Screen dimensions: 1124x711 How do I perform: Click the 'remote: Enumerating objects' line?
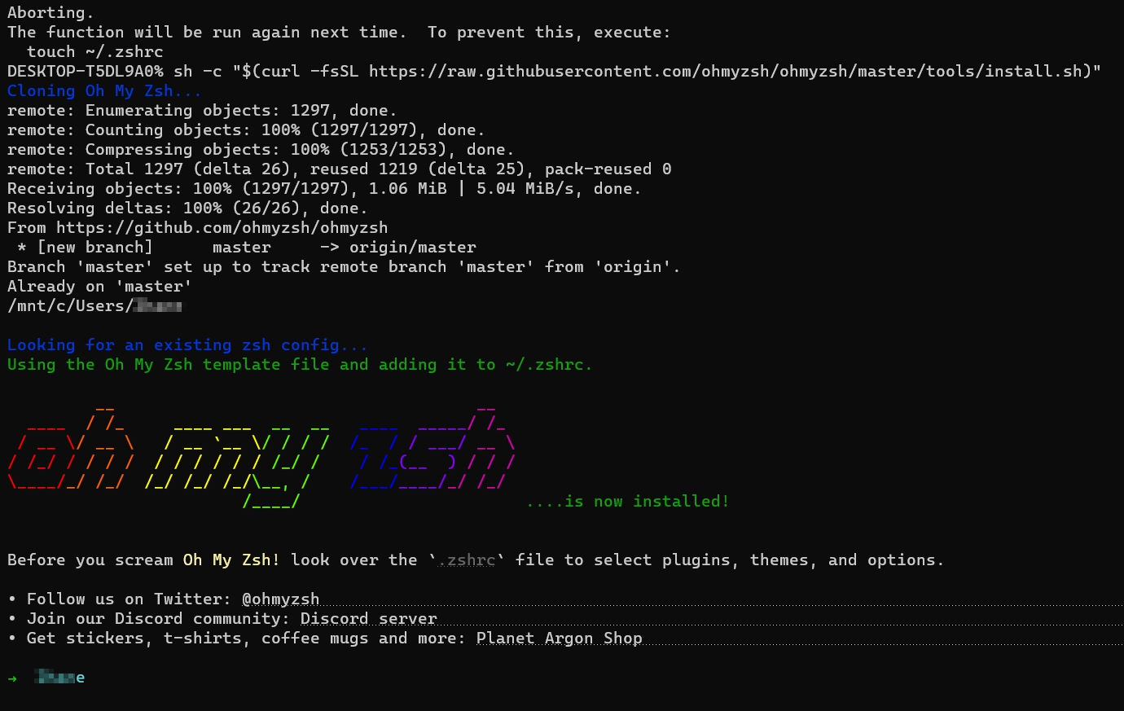(202, 111)
